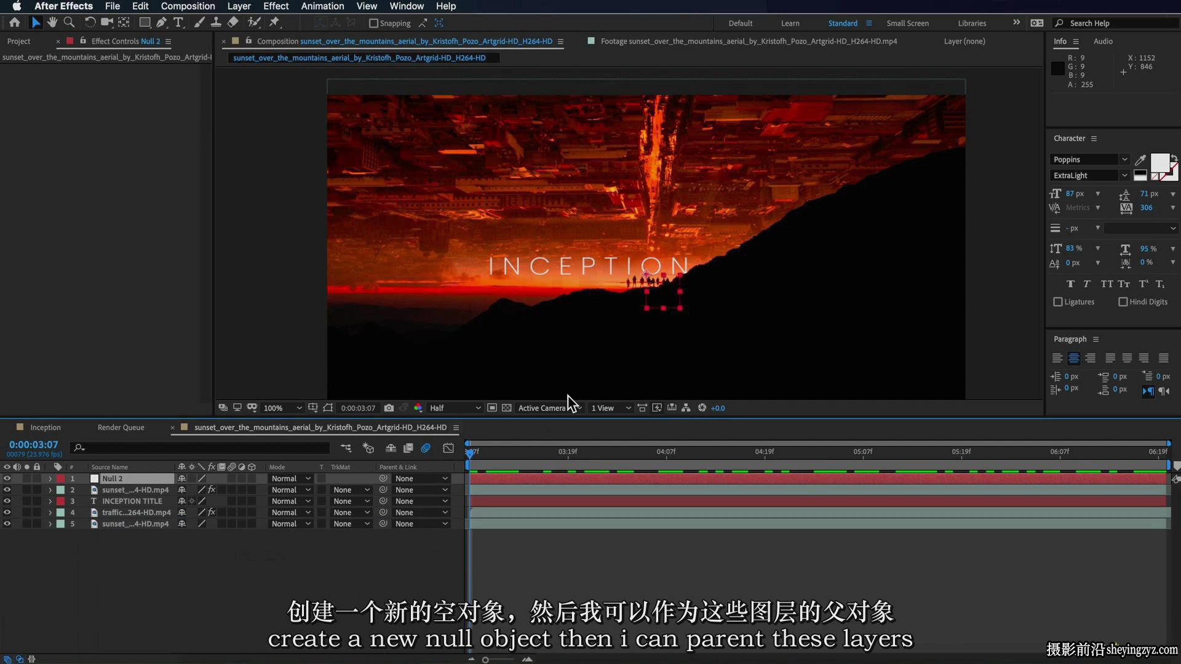1181x664 pixels.
Task: Select the Horizontal Type tool
Action: [178, 23]
